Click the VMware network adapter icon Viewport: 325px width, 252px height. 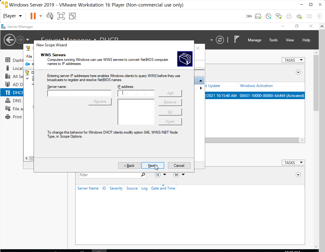(x=278, y=16)
